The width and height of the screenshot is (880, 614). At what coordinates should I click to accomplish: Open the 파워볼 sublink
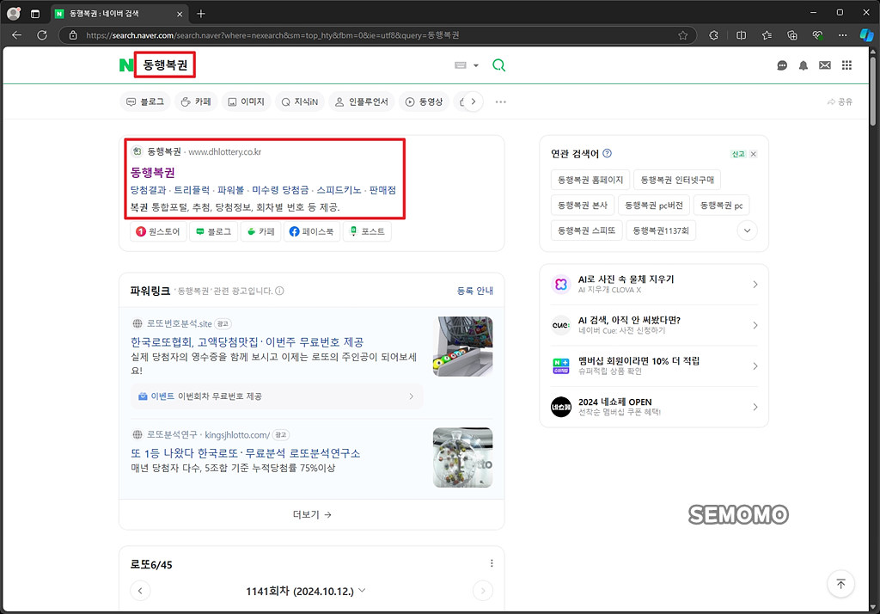(230, 190)
